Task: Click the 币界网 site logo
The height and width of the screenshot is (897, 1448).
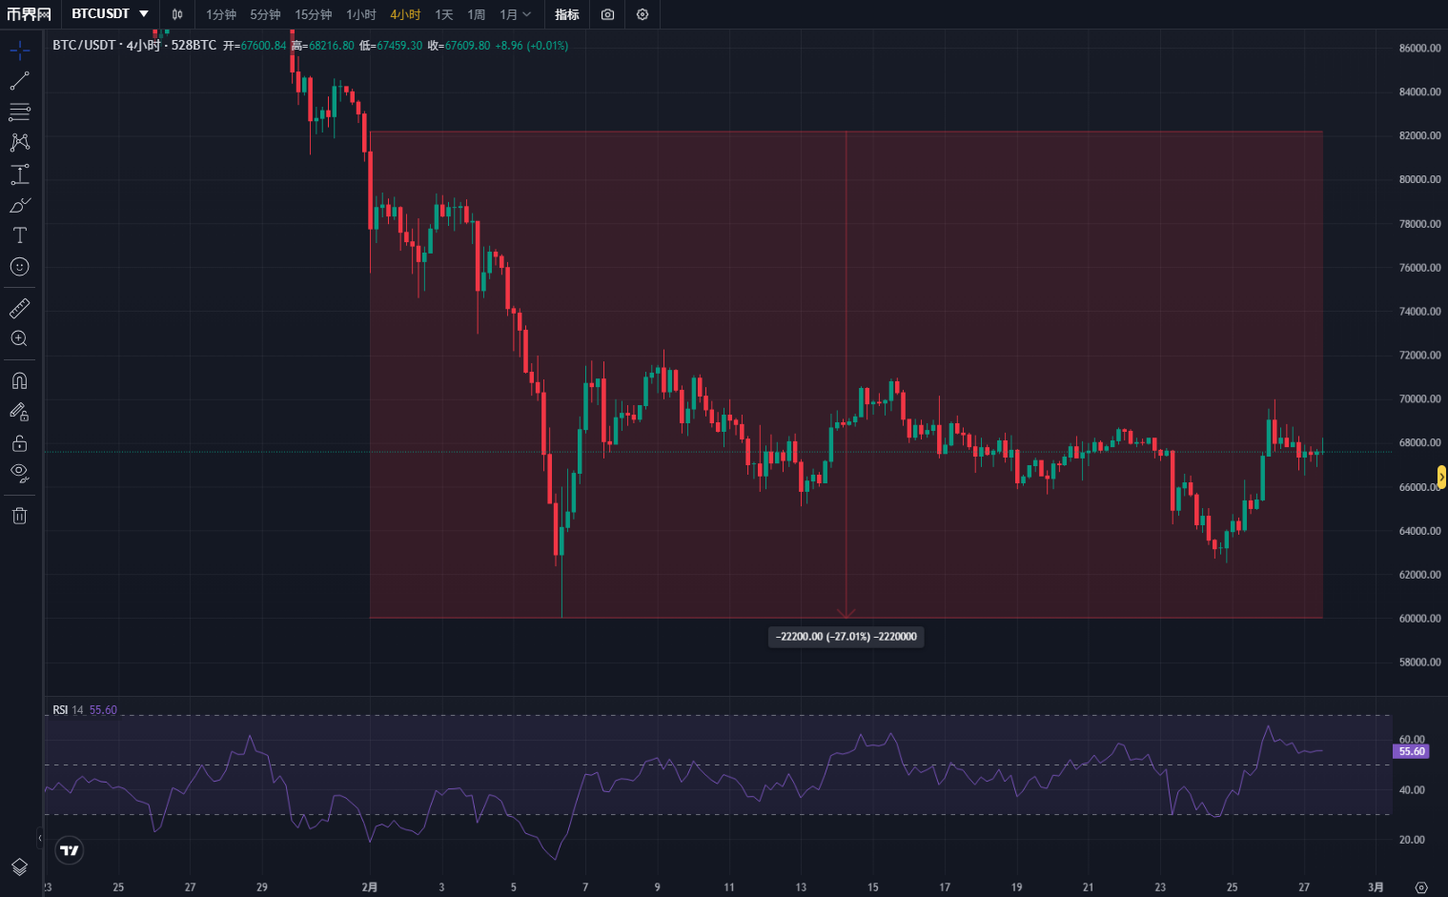Action: 29,14
